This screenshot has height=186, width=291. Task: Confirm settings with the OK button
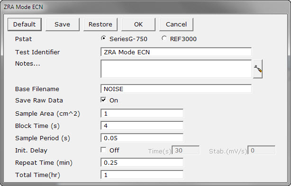point(138,25)
